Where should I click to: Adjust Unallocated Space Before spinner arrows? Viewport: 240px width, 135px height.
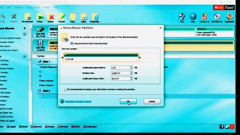click(131, 67)
